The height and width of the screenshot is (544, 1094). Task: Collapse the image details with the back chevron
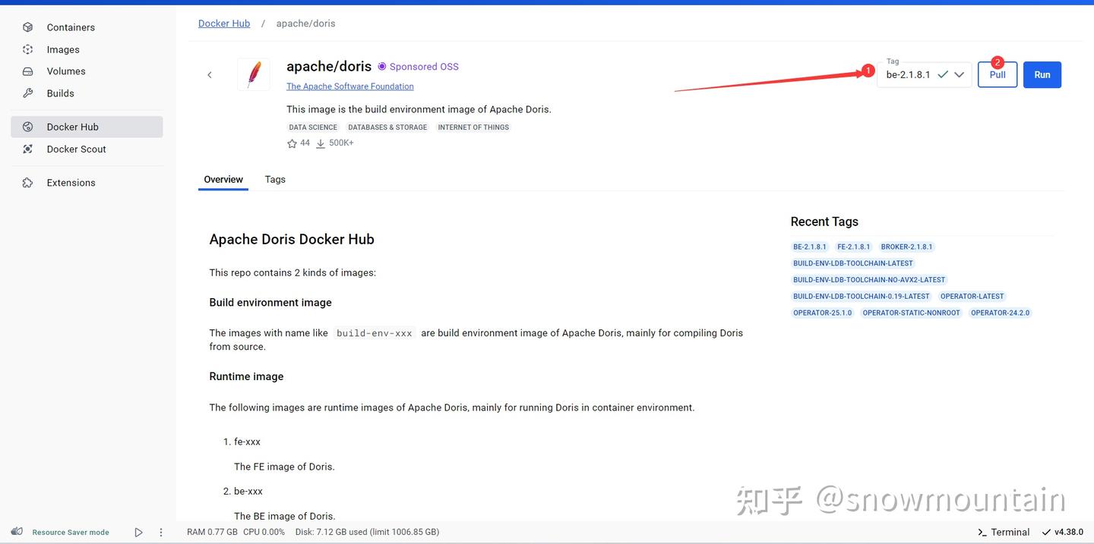(209, 74)
